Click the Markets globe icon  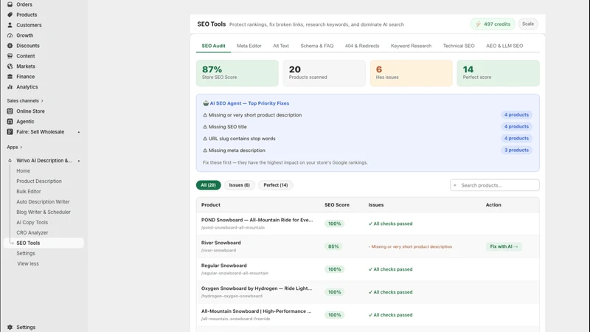10,66
